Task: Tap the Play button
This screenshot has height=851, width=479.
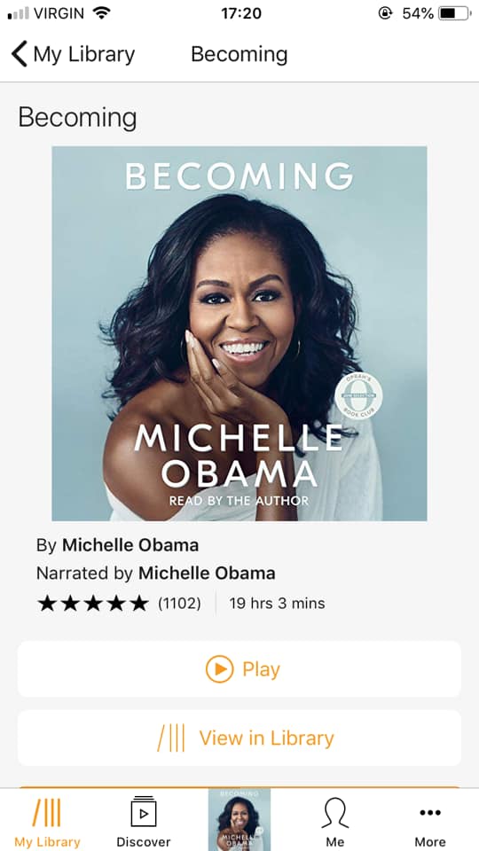Action: (239, 669)
